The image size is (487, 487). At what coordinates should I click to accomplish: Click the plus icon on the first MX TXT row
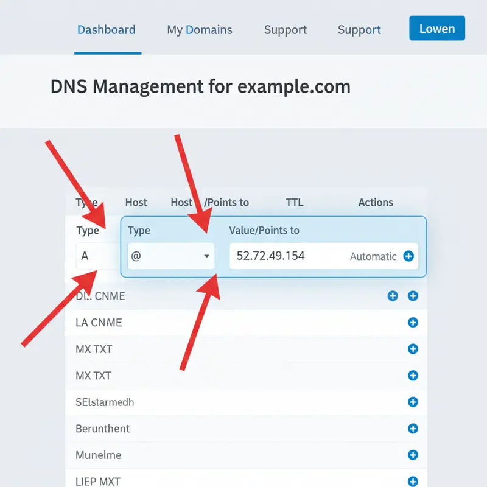pyautogui.click(x=413, y=349)
